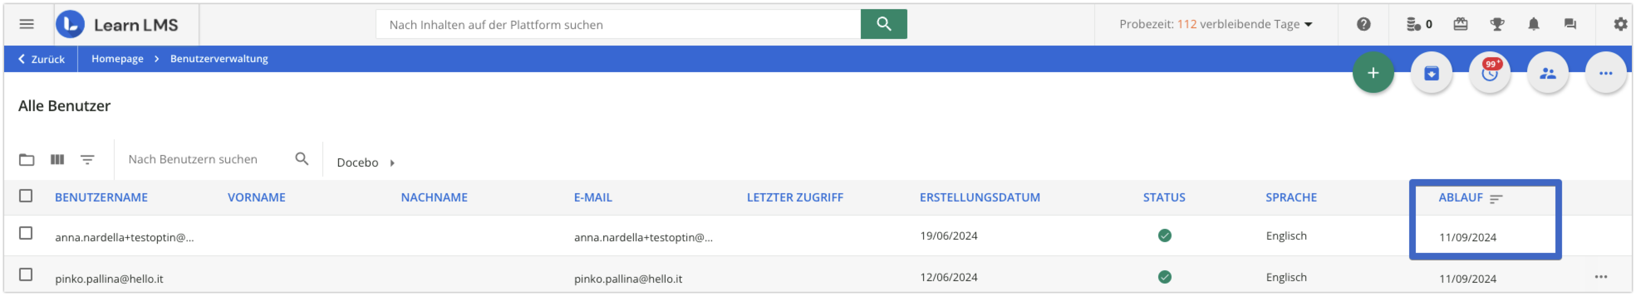The height and width of the screenshot is (296, 1636).
Task: Open the folder tree icon
Action: (x=27, y=160)
